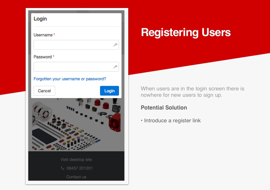
Task: Open the Visit desktop site link
Action: pos(76,160)
